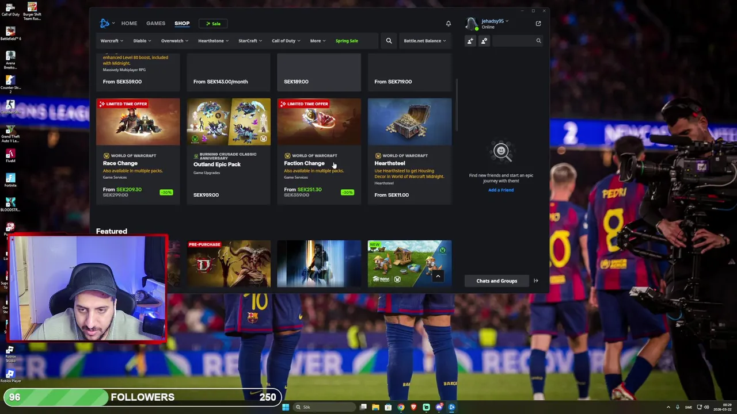Open friend management settings icon

484,41
